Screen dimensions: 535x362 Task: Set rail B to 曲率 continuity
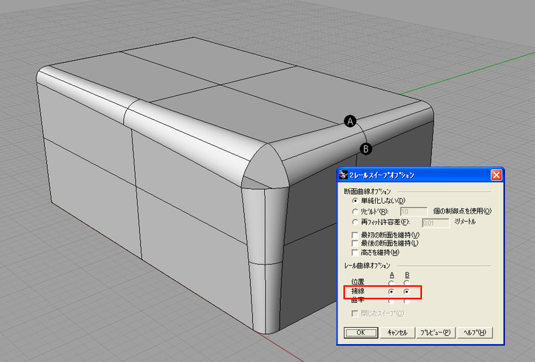click(x=407, y=301)
